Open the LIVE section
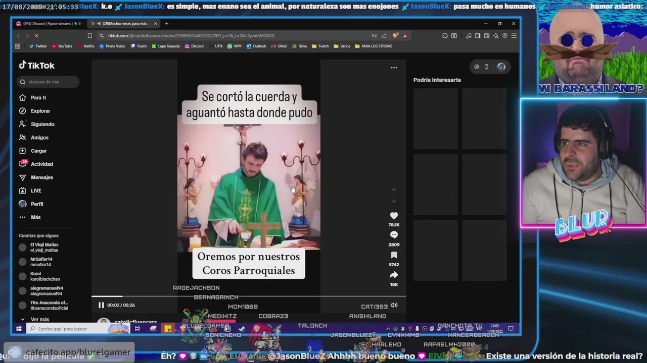The width and height of the screenshot is (647, 363). [x=30, y=191]
